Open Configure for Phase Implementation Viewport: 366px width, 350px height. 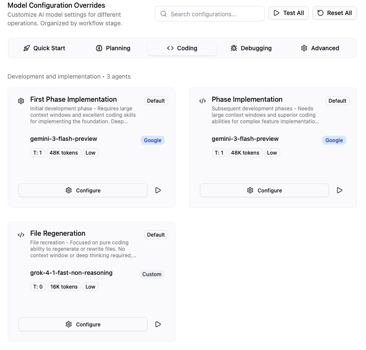click(264, 190)
